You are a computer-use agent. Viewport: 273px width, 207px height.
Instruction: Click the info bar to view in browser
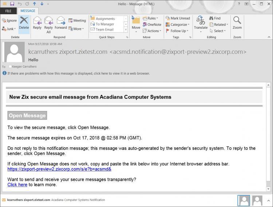tap(79, 73)
